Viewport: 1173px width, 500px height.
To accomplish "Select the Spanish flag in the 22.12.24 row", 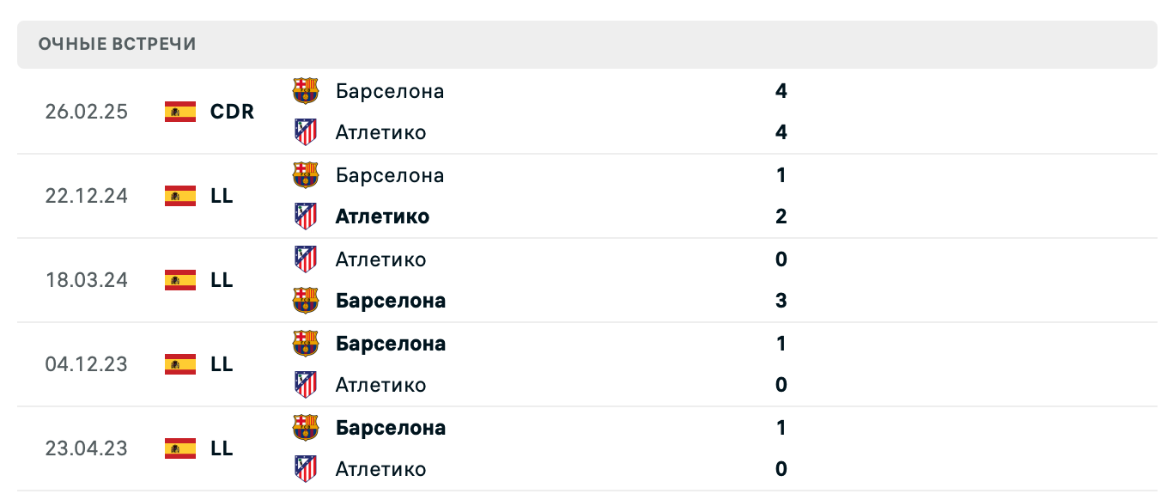I will pos(179,196).
